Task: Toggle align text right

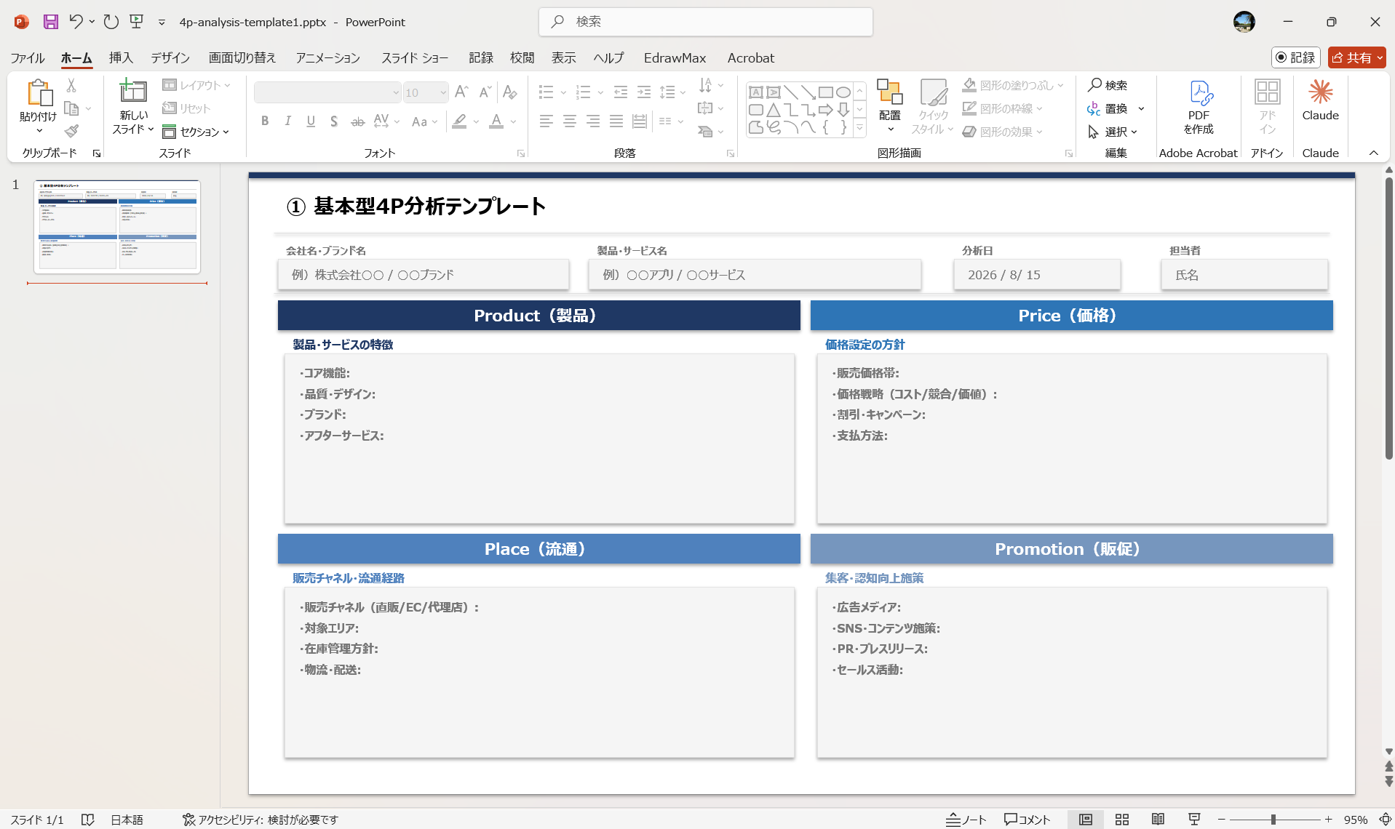Action: pos(593,121)
